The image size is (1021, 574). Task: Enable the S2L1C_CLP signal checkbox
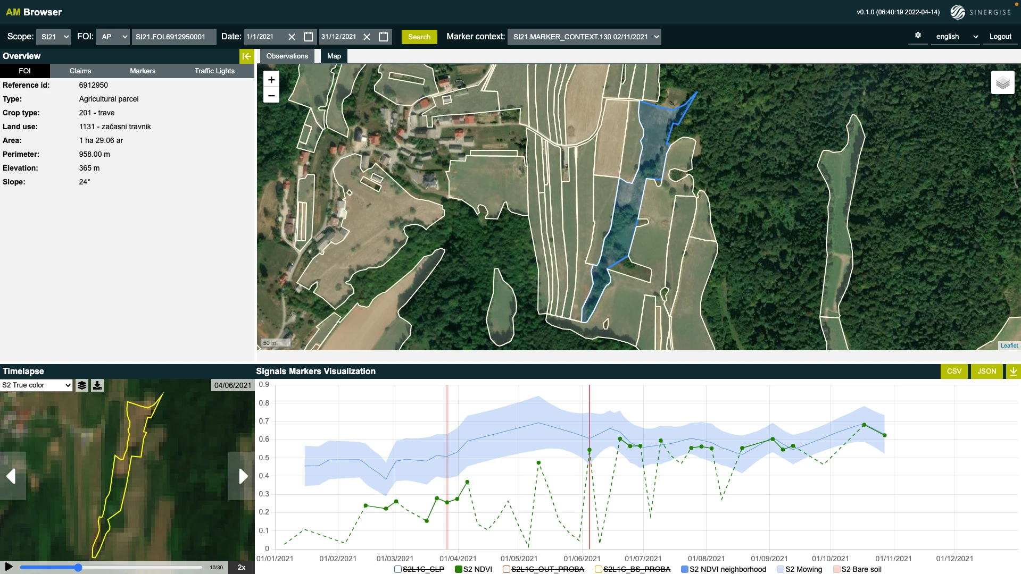398,569
